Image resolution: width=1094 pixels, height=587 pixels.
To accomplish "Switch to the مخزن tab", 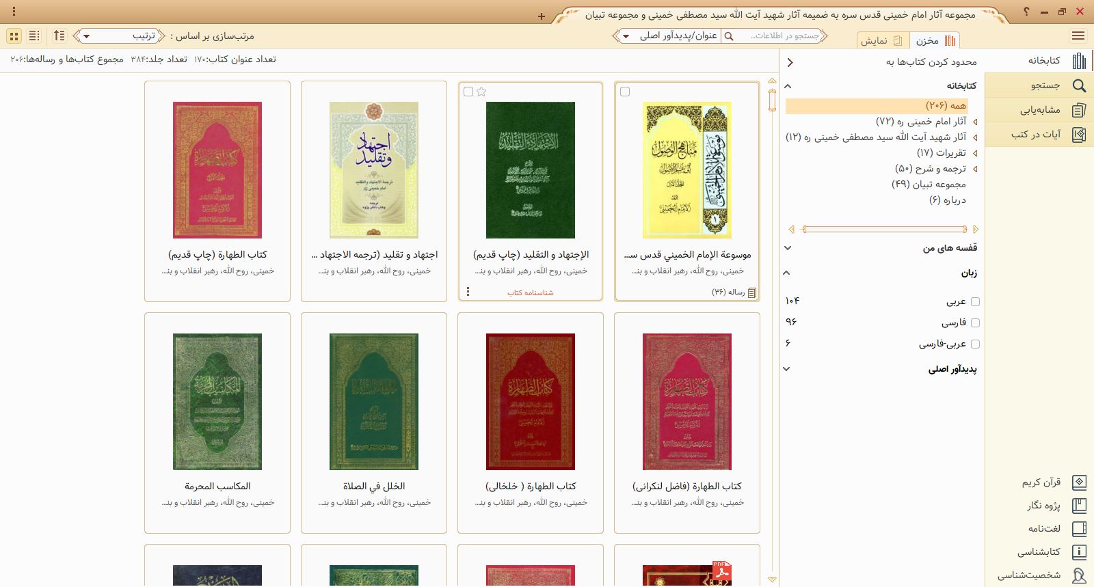I will click(x=935, y=41).
